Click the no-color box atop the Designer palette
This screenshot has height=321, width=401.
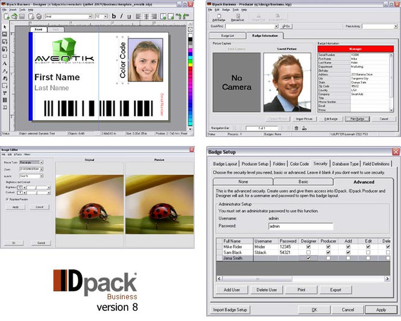[x=191, y=29]
